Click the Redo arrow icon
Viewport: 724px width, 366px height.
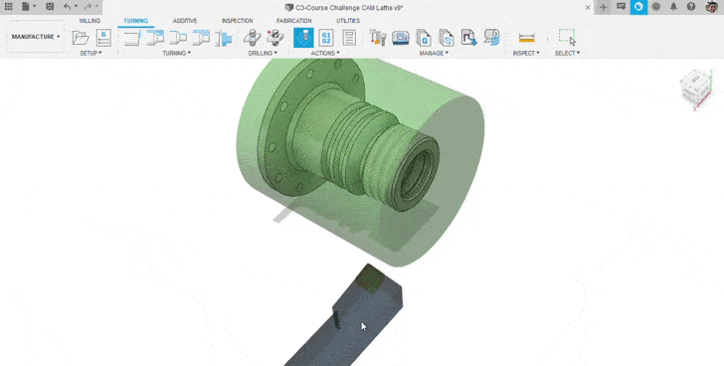[x=88, y=6]
